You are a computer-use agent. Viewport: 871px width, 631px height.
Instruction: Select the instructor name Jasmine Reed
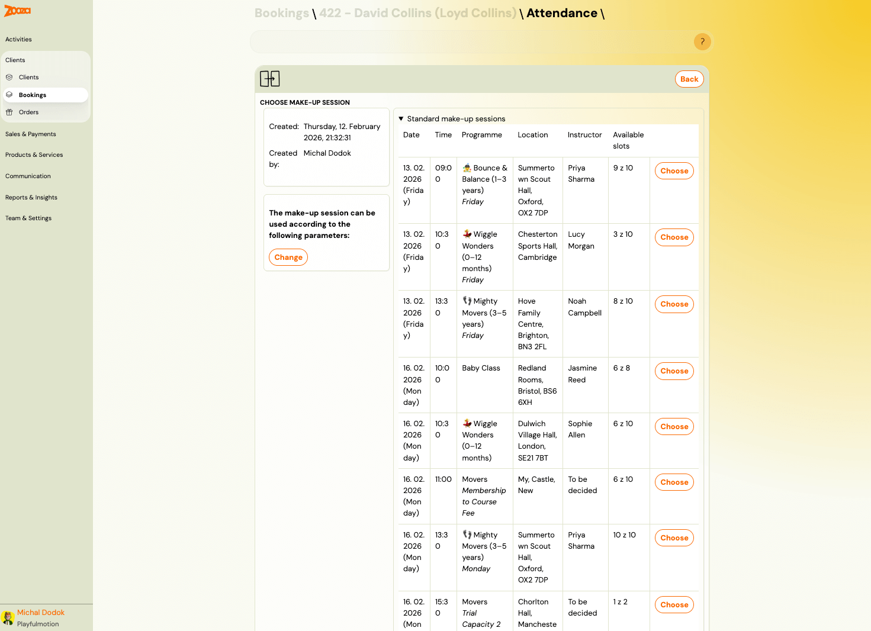pyautogui.click(x=583, y=374)
